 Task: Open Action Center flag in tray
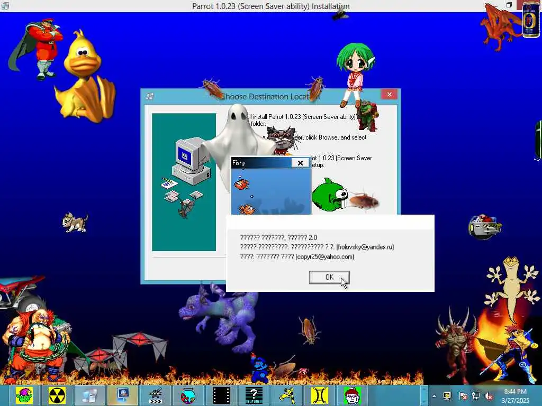[x=463, y=396]
